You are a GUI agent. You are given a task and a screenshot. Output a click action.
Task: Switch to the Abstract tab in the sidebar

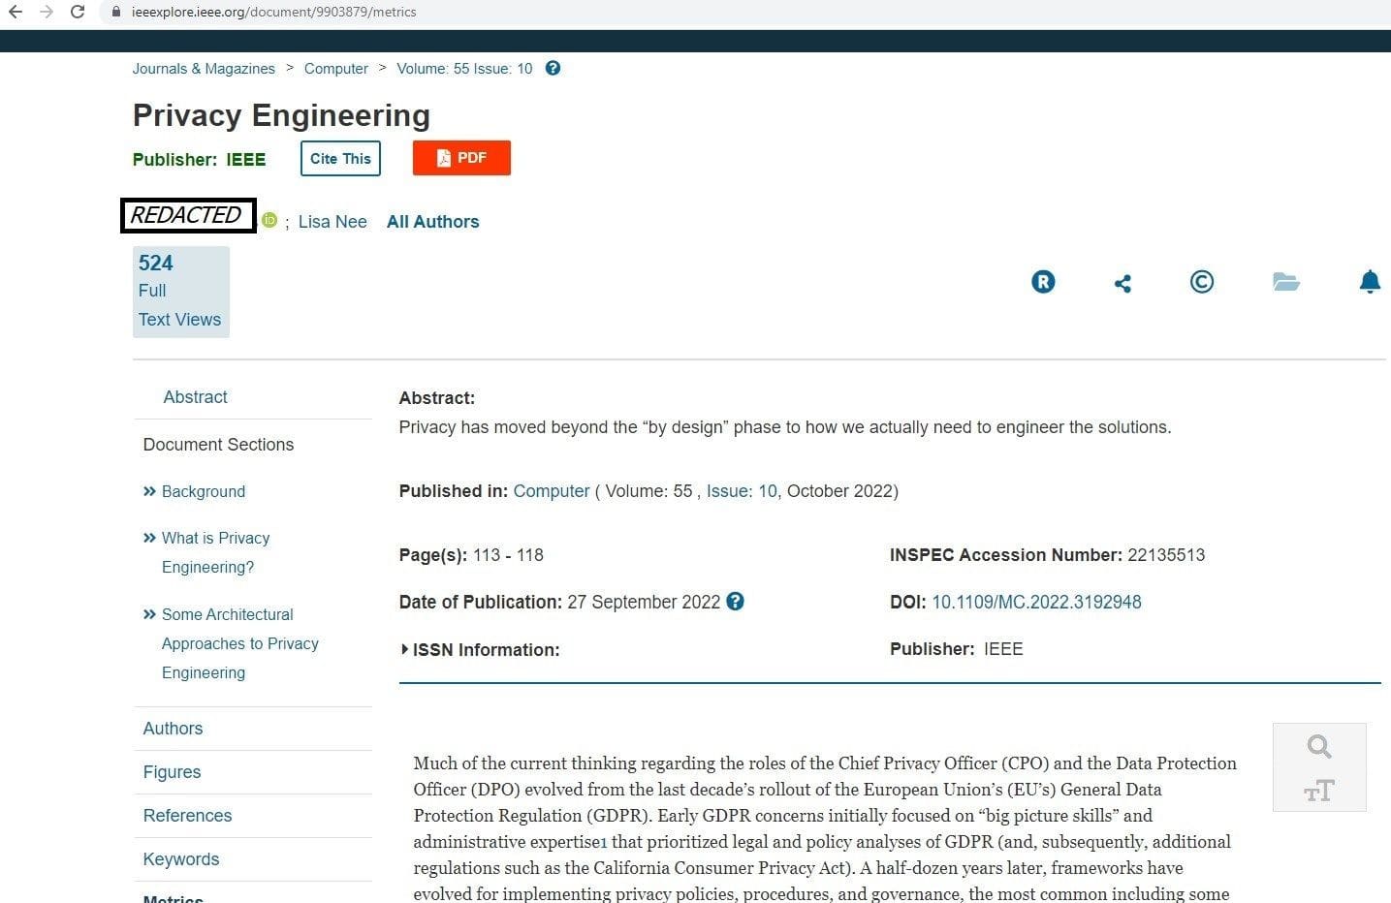(x=195, y=397)
